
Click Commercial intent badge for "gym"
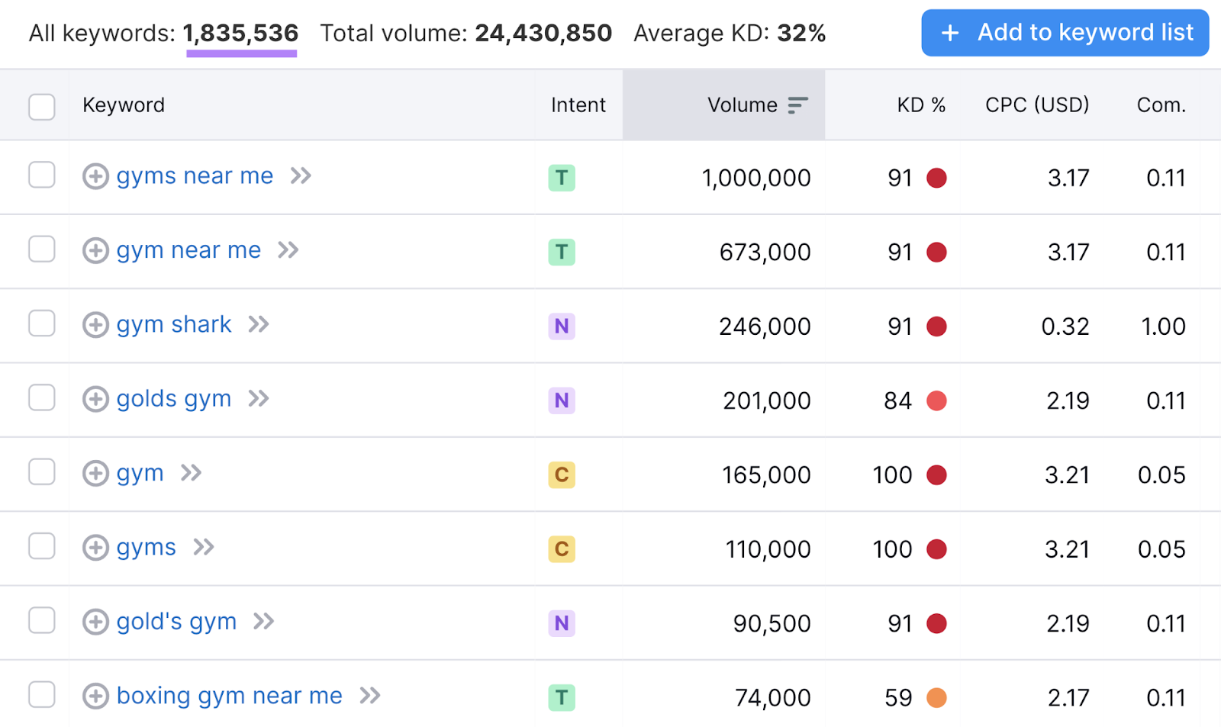click(x=562, y=474)
